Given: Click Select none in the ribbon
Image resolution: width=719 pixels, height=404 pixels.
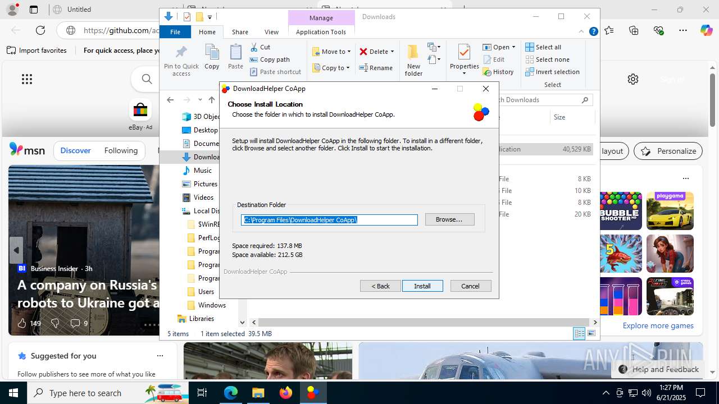Looking at the screenshot, I should [548, 59].
